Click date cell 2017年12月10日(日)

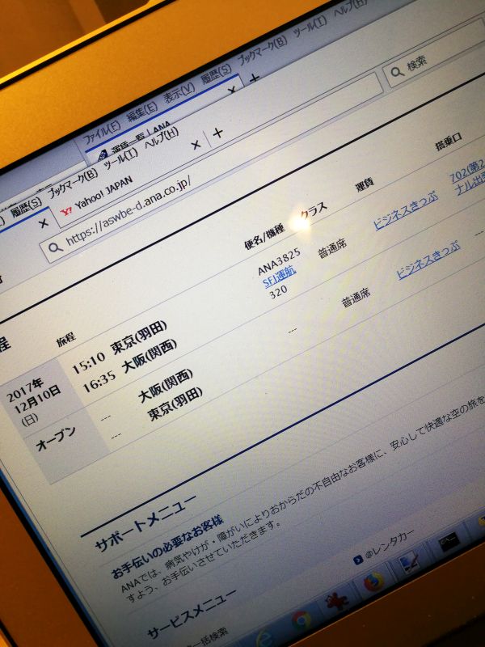[x=34, y=401]
